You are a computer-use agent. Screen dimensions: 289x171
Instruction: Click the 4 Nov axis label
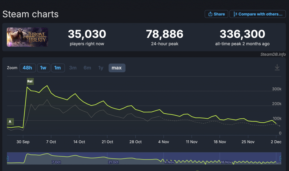[163, 142]
